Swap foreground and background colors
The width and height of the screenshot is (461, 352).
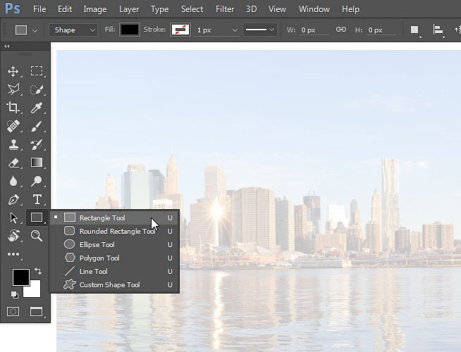38,271
